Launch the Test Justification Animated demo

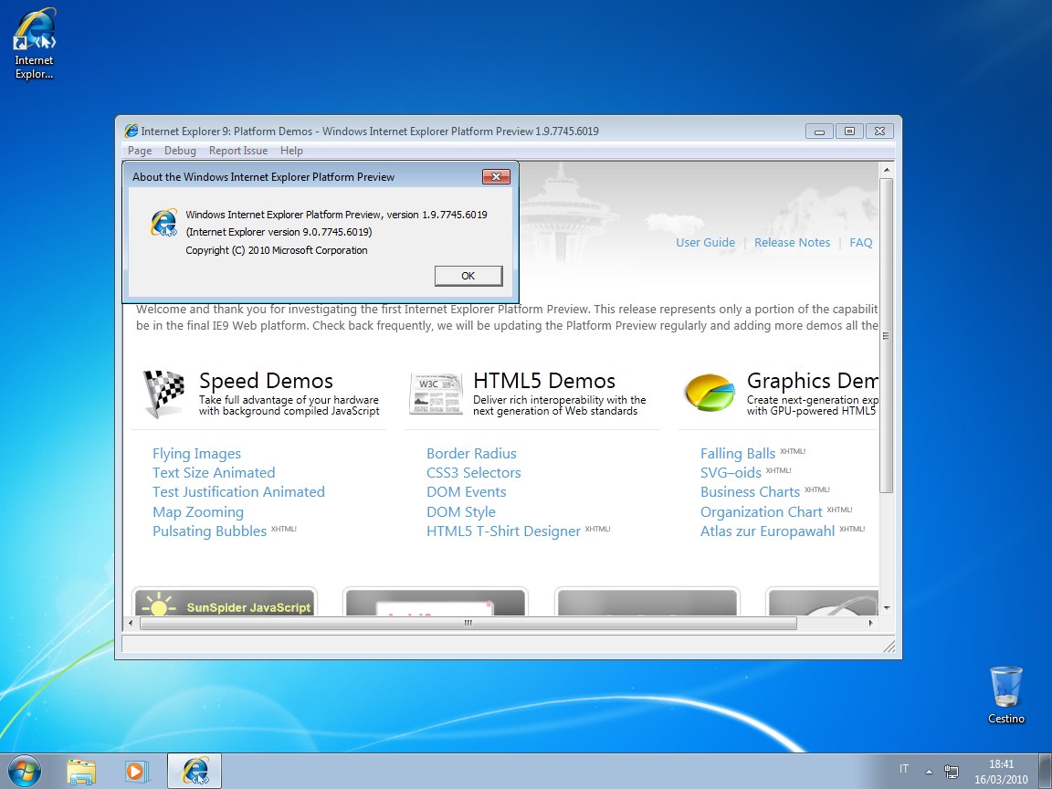click(x=238, y=492)
